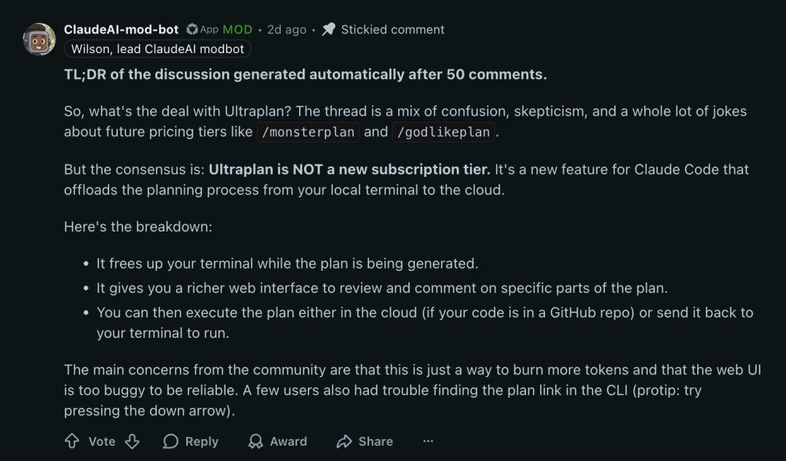Screen dimensions: 786x461
Task: Click the Reply speech bubble icon
Action: tap(171, 441)
